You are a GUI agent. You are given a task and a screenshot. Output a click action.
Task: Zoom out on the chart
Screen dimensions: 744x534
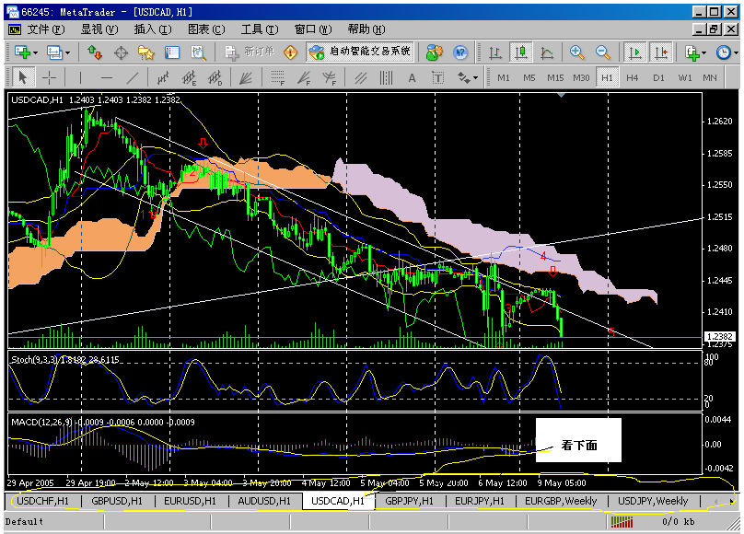tap(600, 52)
